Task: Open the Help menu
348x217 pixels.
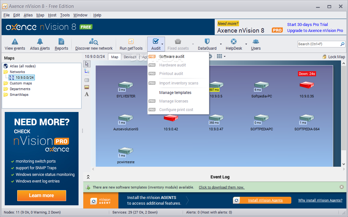Action: [97, 15]
